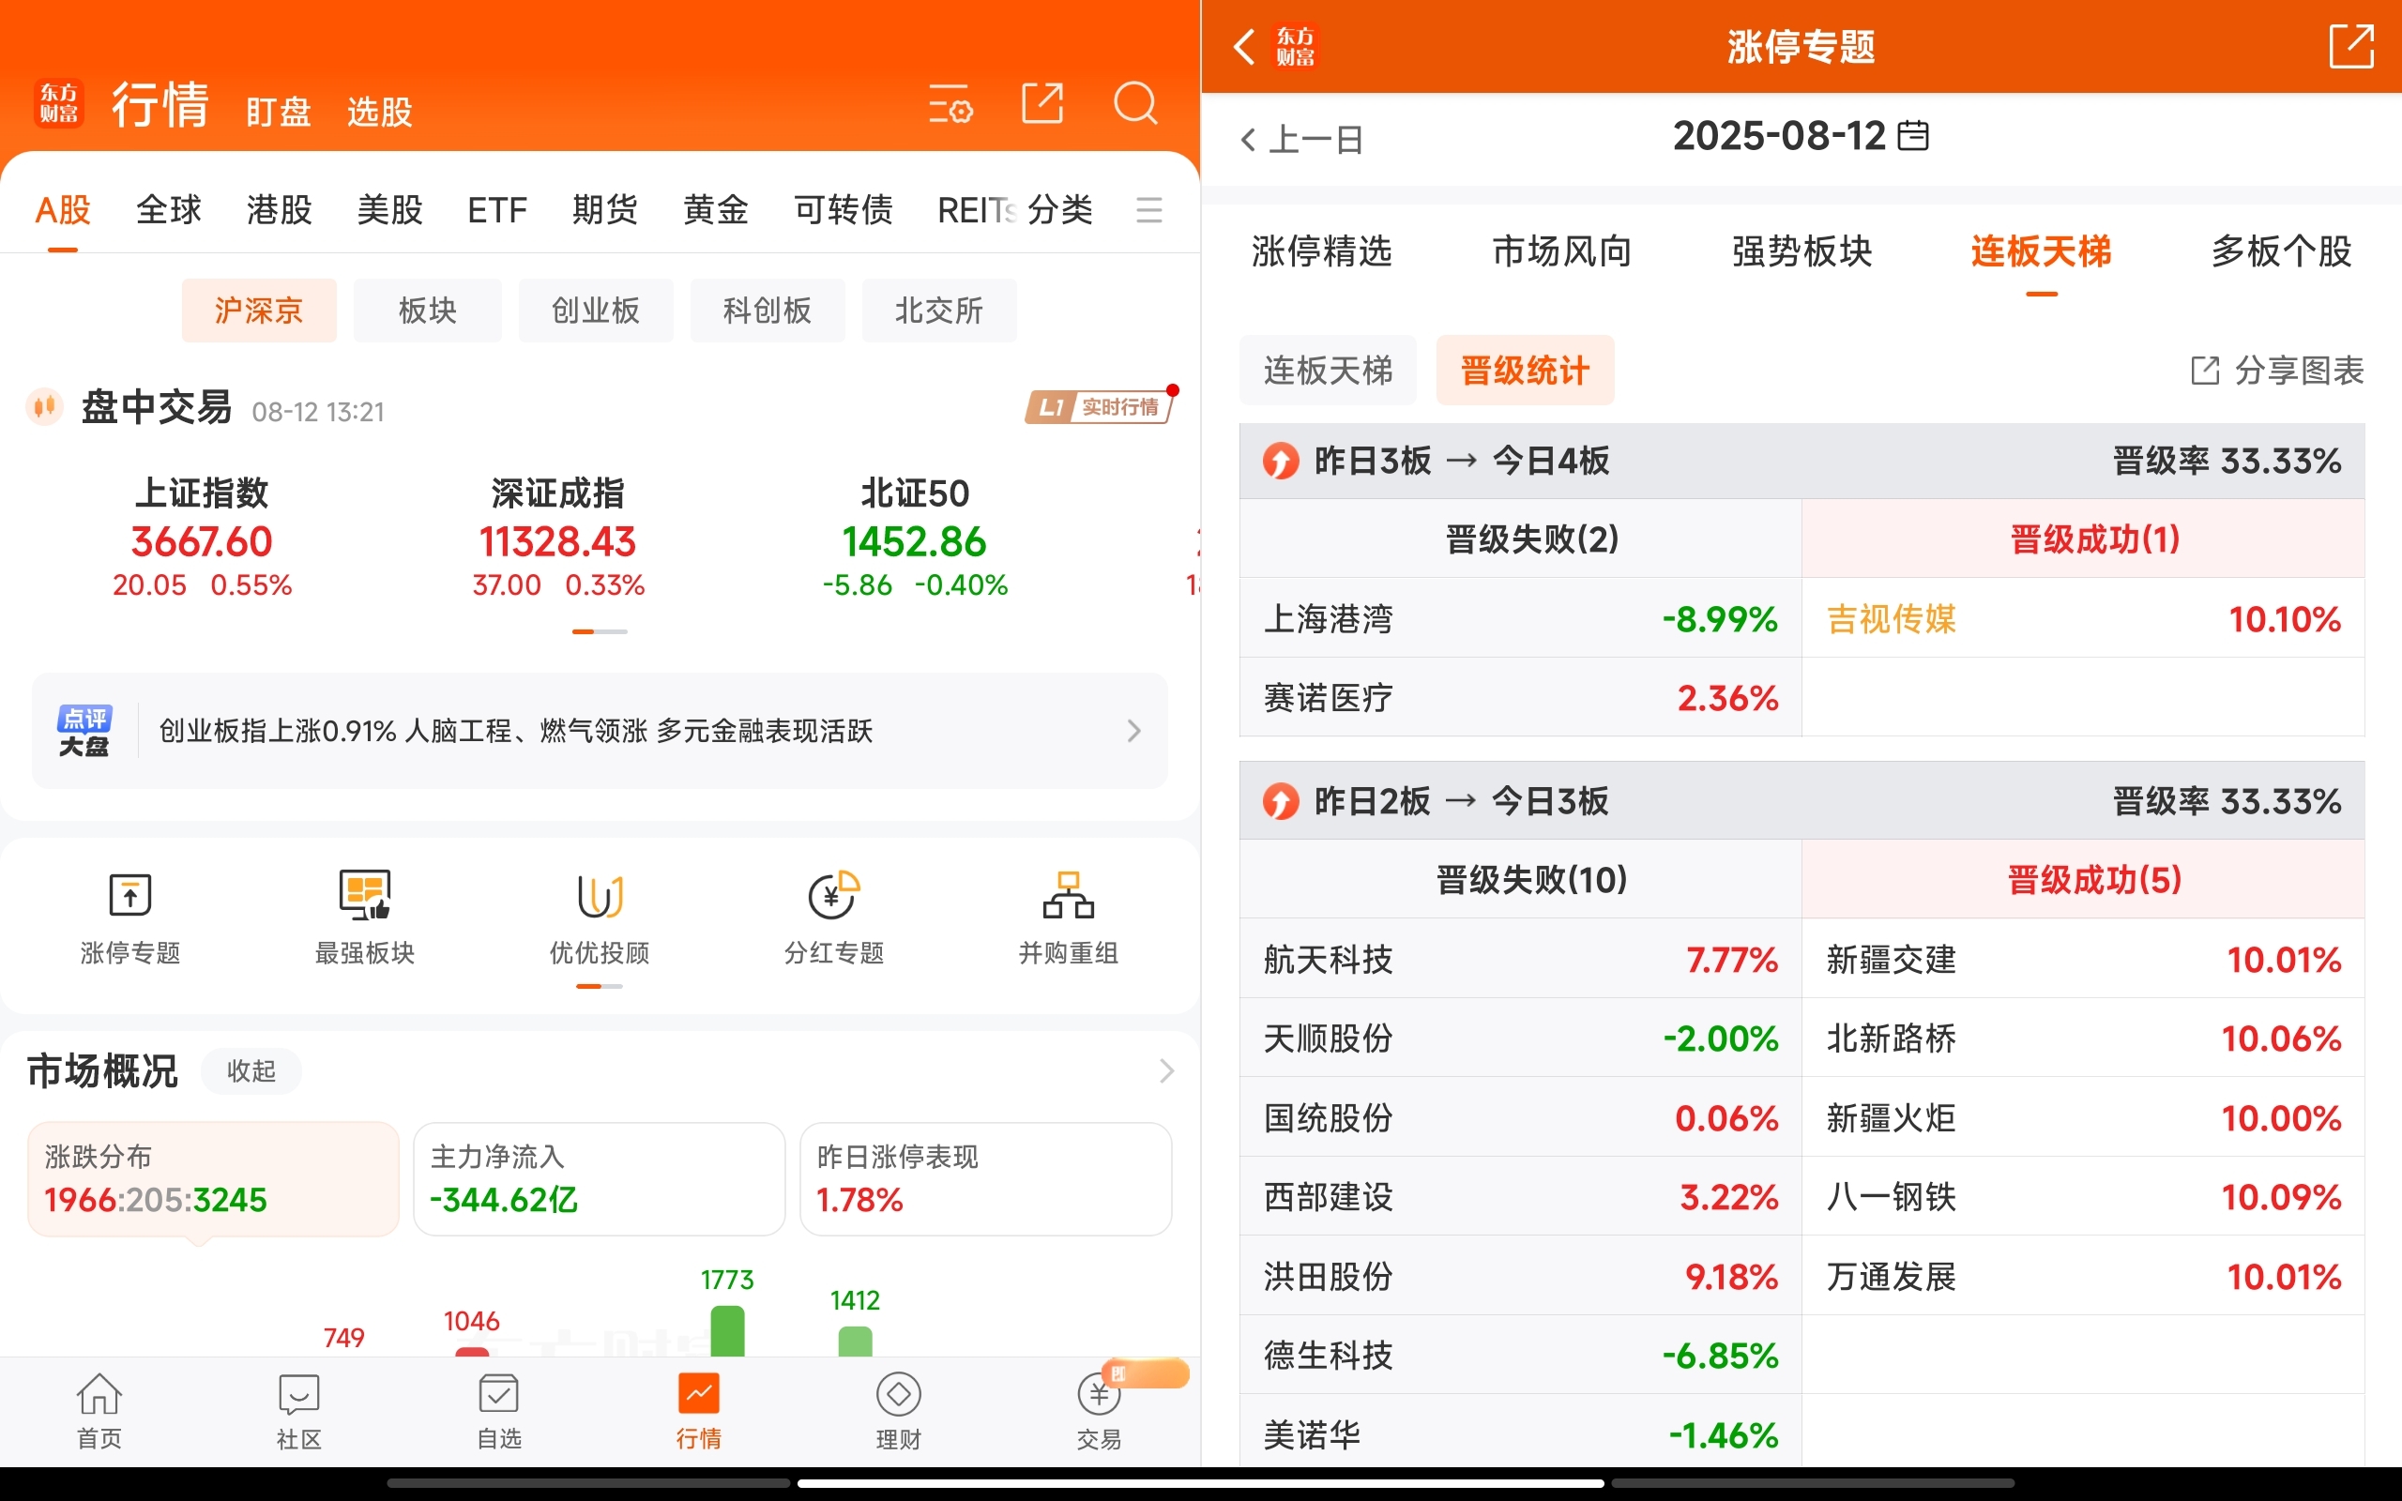Open 上海港湾 stock row
This screenshot has height=1501, width=2402.
(x=1521, y=618)
